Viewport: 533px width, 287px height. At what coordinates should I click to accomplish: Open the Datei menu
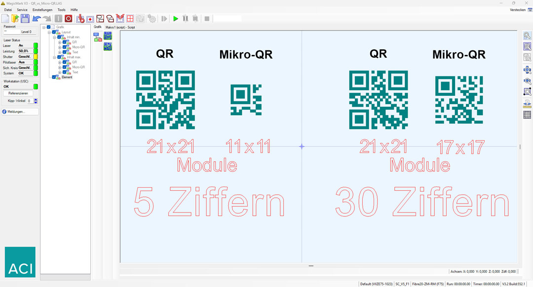(8, 10)
